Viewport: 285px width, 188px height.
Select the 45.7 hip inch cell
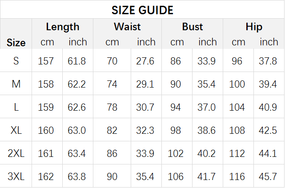click(x=268, y=176)
